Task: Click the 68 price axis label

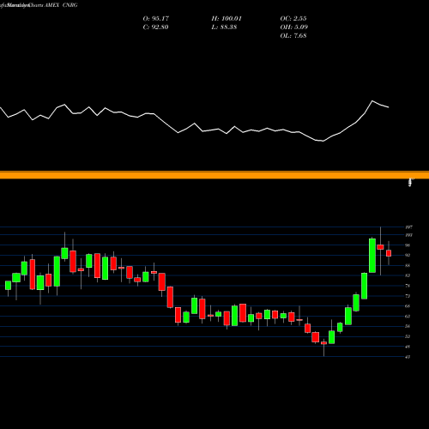Action: click(408, 306)
